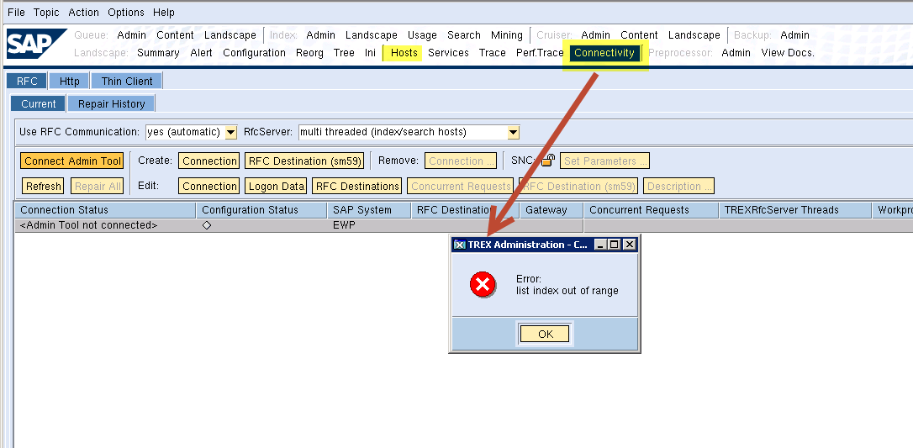The height and width of the screenshot is (448, 913).
Task: Switch to the Http tab
Action: point(69,81)
